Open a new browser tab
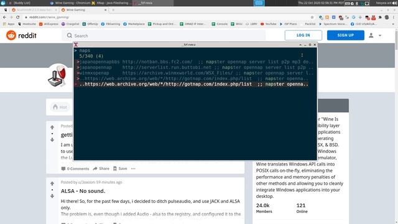This screenshot has height=224, width=398. [x=113, y=10]
